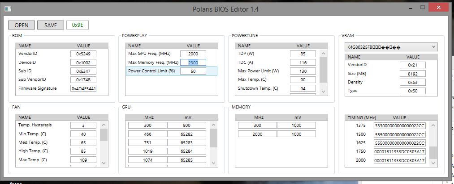
Task: Click the GPU table scrollbar thumb
Action: click(213, 138)
